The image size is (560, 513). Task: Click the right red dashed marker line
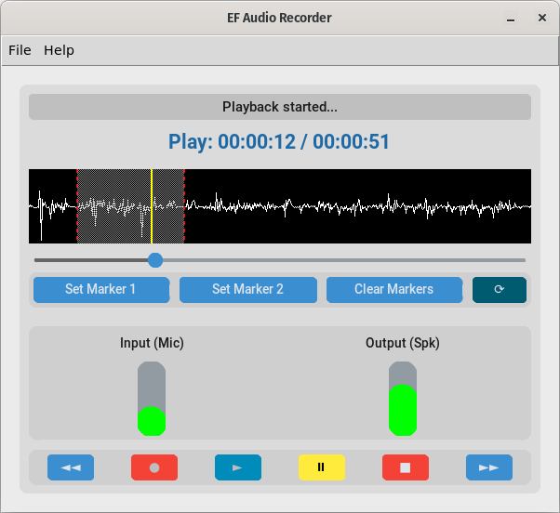coord(184,206)
